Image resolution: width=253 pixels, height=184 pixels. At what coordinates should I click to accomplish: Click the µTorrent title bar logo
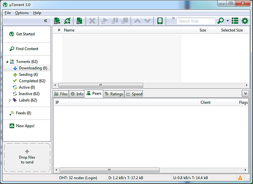click(5, 5)
